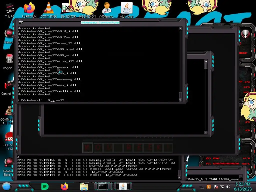Click the 'C:\Windows\System32\xmllite.dll' line
The width and height of the screenshot is (256, 192).
pyautogui.click(x=49, y=91)
